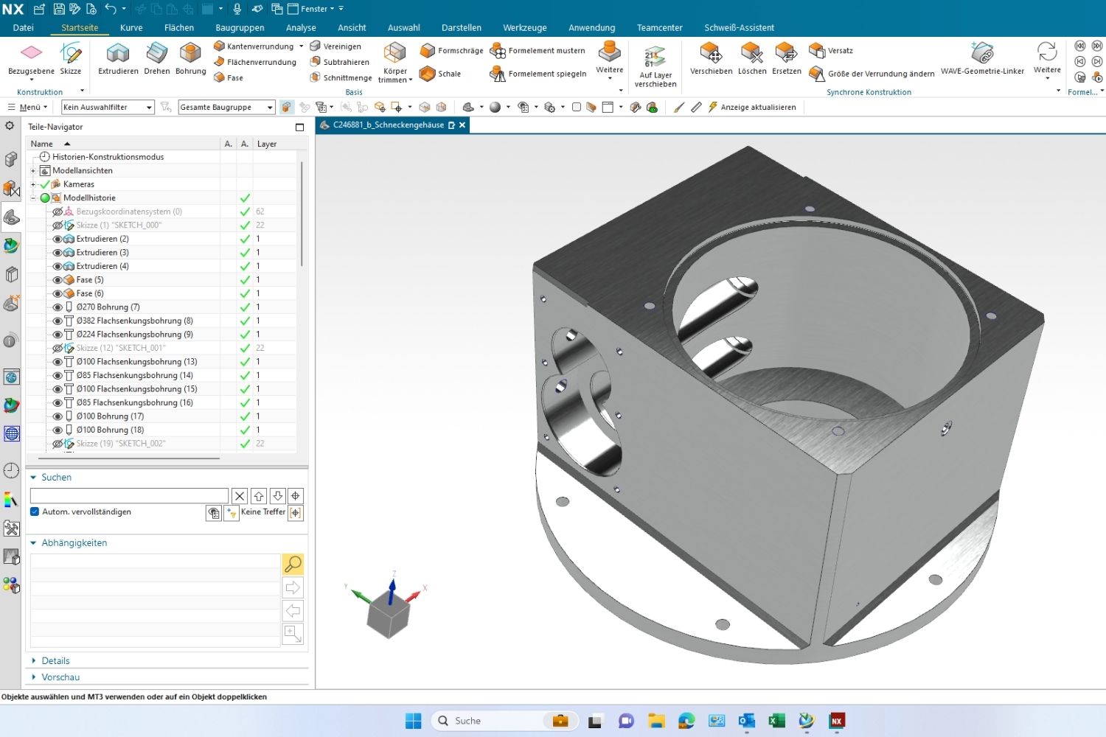The width and height of the screenshot is (1106, 737).
Task: Collapse the Modellhistorie tree node
Action: pyautogui.click(x=33, y=198)
